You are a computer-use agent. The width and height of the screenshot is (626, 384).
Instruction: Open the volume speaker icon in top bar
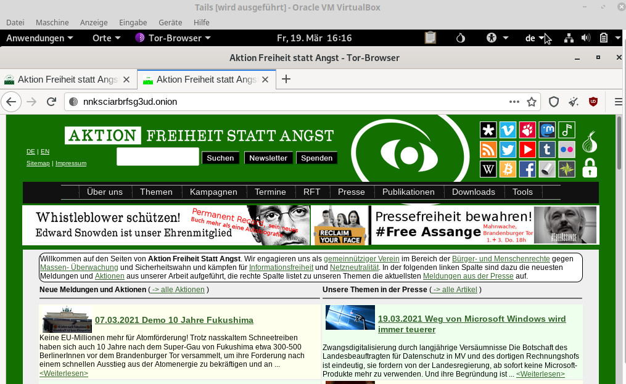pyautogui.click(x=586, y=38)
